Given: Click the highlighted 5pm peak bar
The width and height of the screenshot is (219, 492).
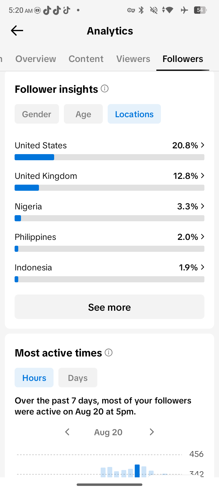Looking at the screenshot, I should click(137, 471).
